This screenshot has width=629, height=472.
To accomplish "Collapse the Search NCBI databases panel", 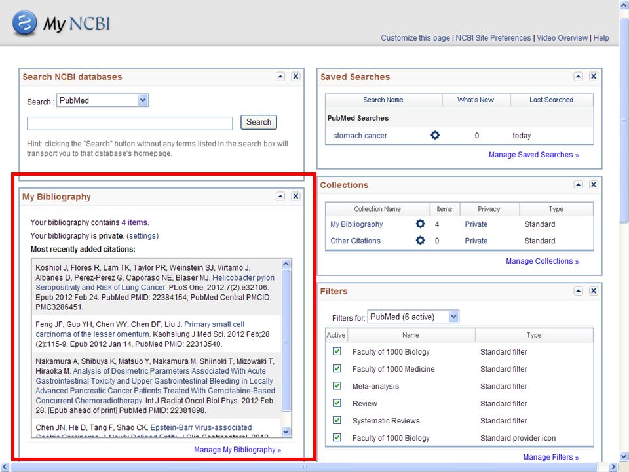I will coord(280,76).
